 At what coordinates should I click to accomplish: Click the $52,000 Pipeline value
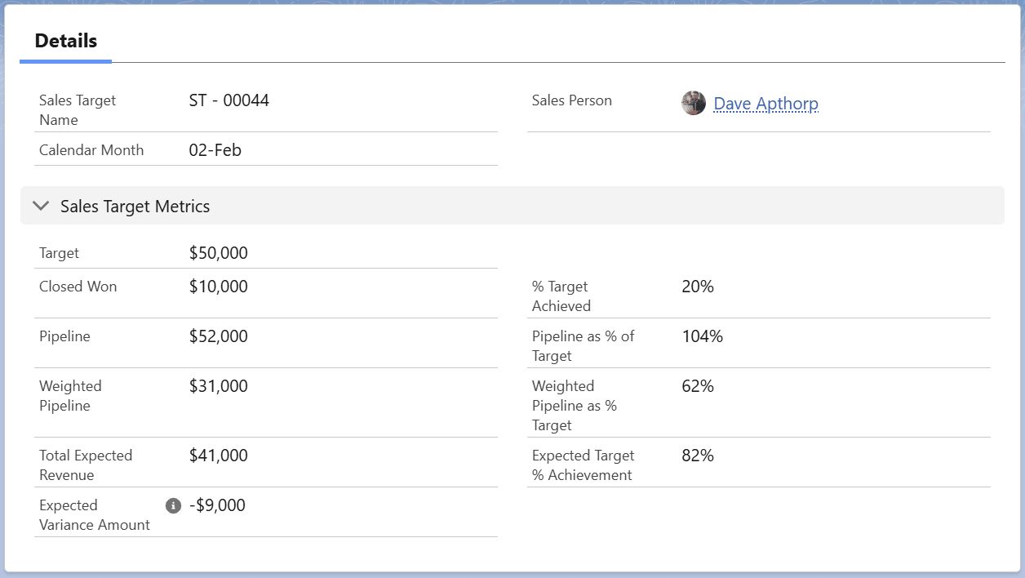pos(219,336)
